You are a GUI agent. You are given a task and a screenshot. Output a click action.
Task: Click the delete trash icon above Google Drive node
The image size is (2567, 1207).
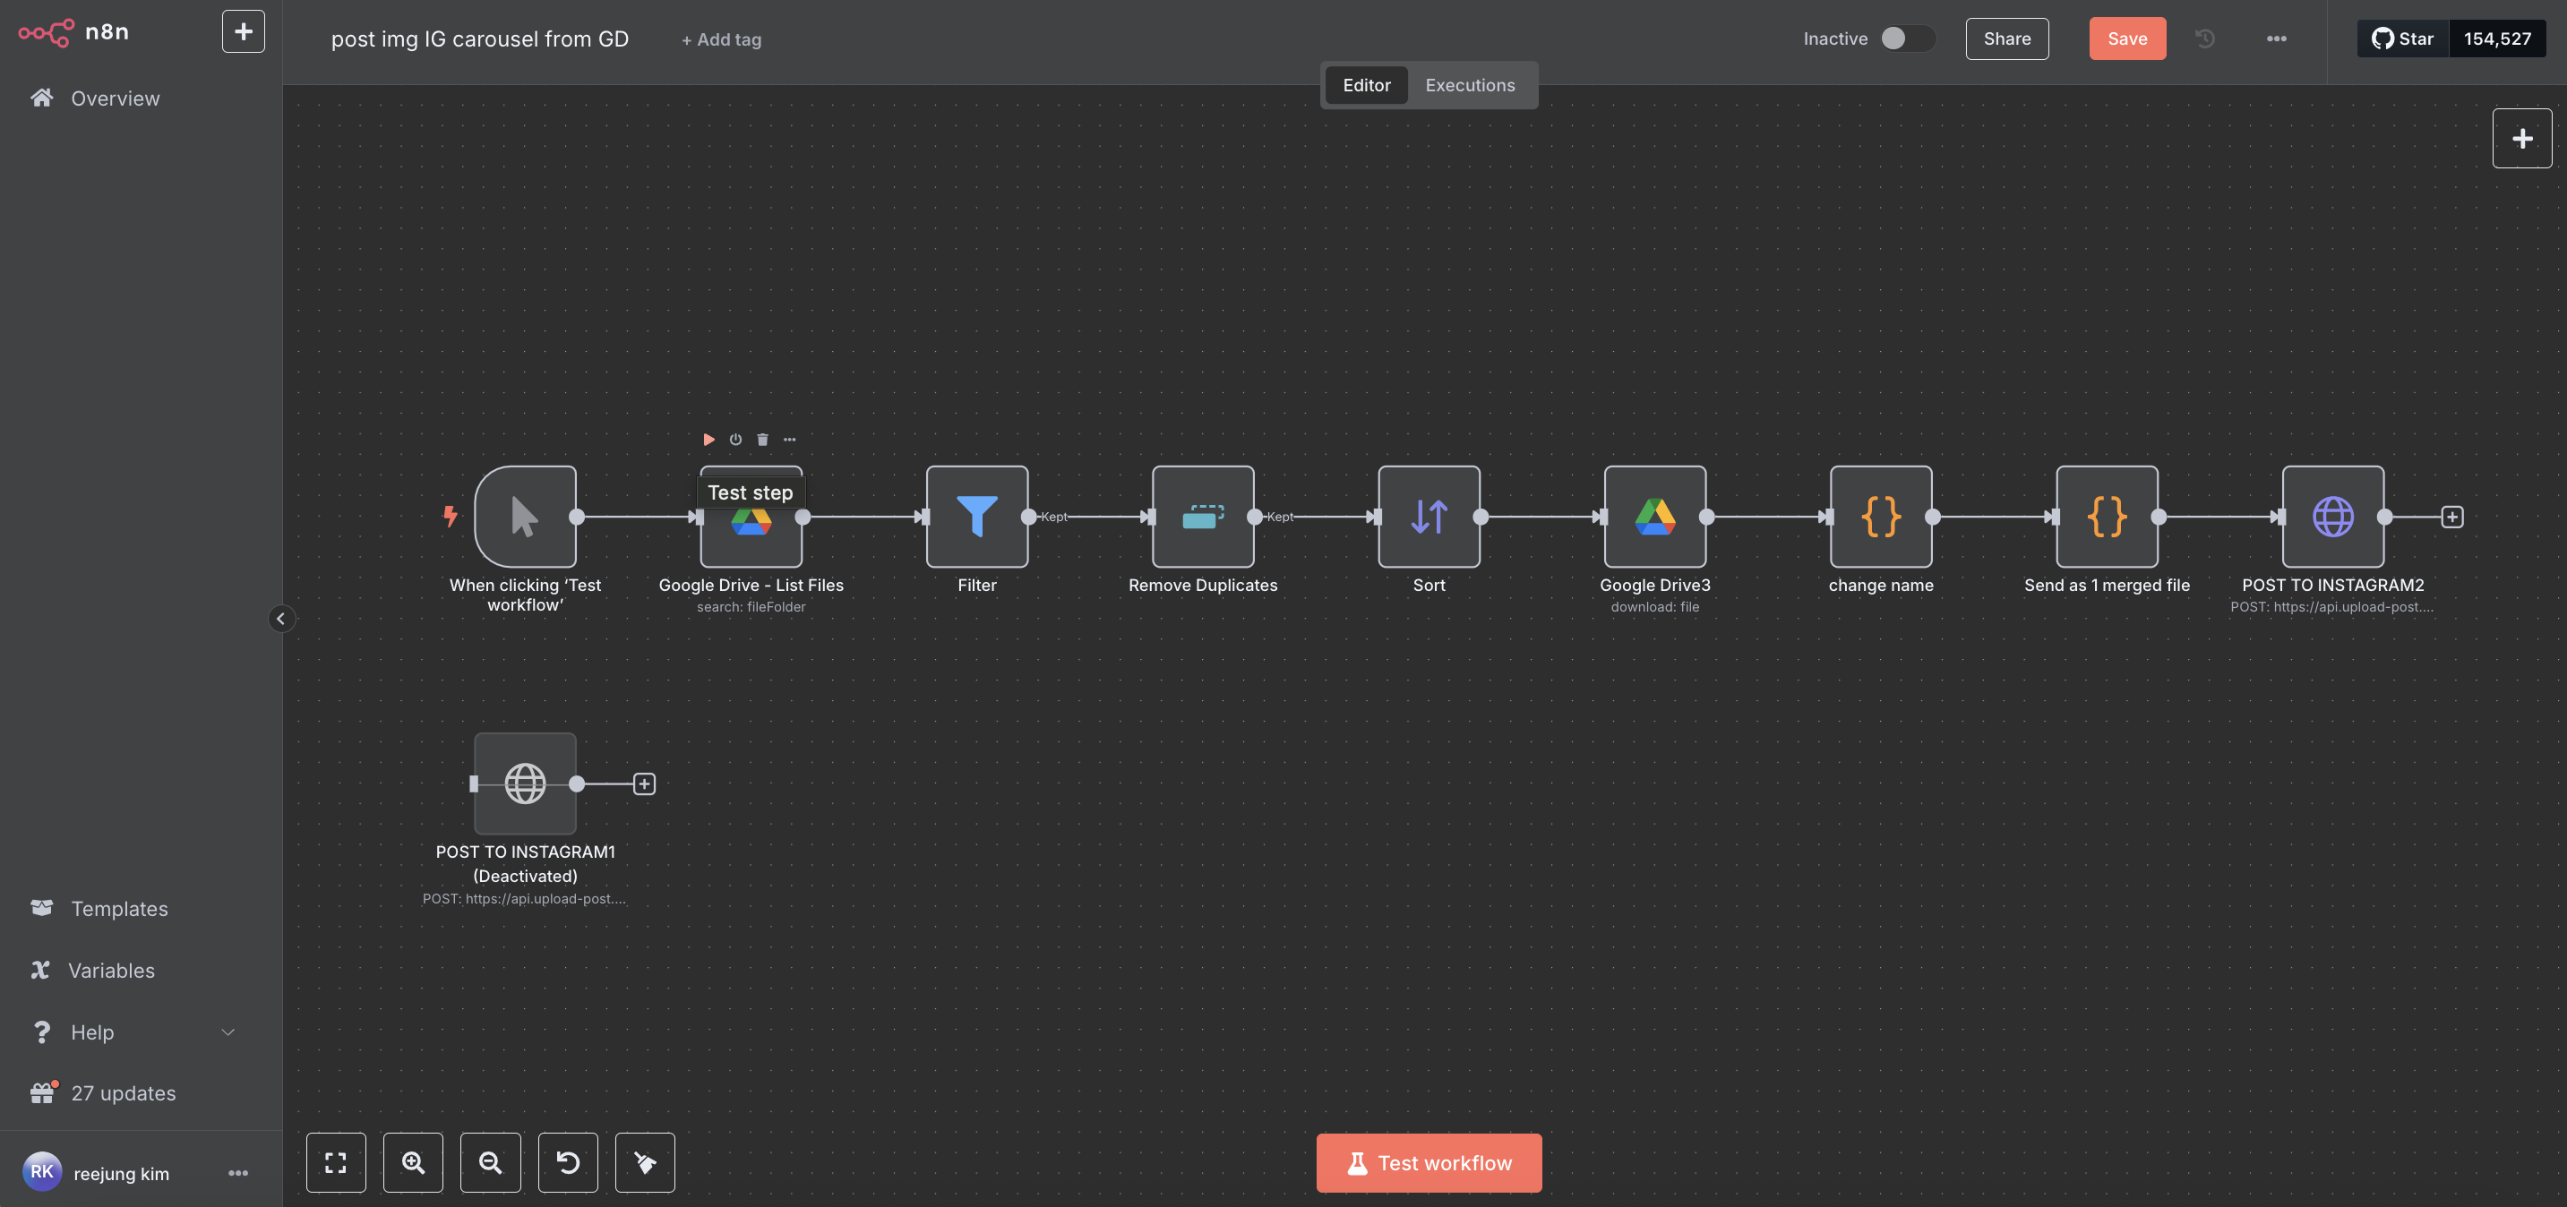[x=762, y=439]
